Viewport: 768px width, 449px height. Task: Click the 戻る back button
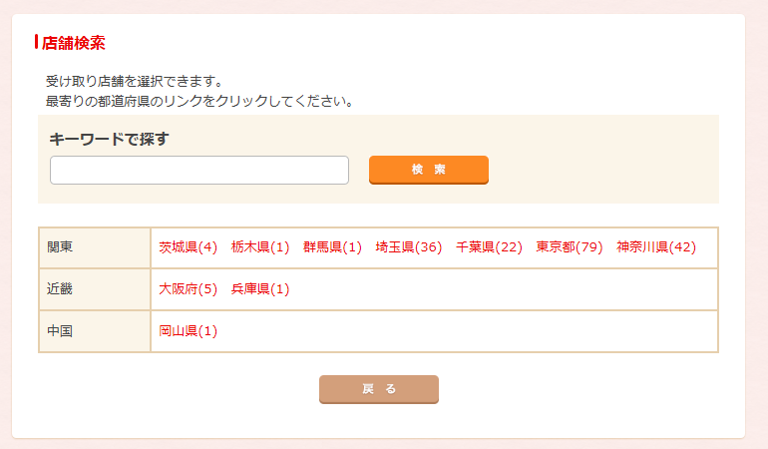(378, 389)
